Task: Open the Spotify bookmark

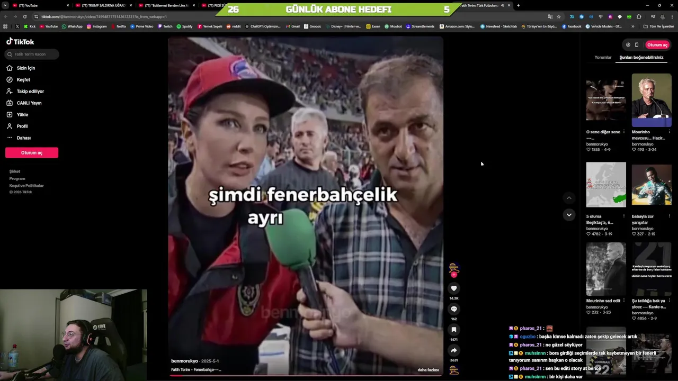Action: [184, 26]
